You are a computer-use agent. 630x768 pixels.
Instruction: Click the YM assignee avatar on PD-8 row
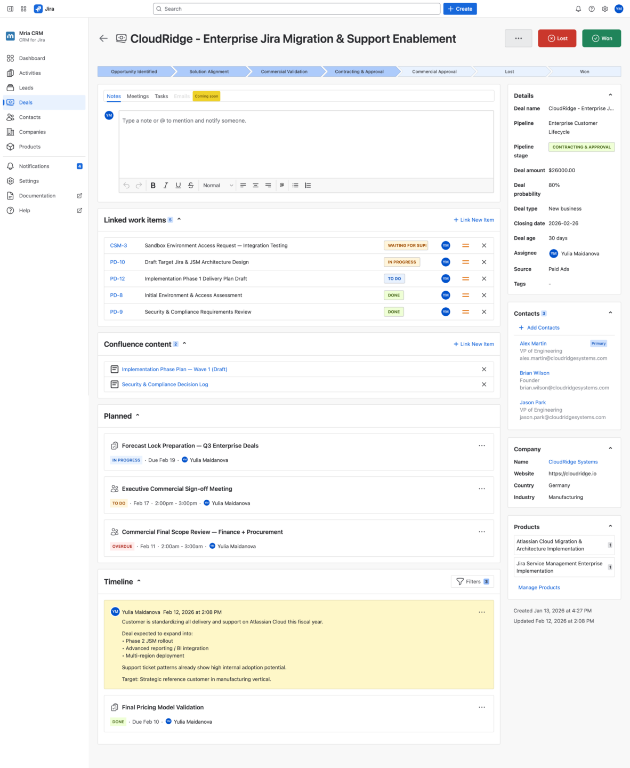coord(446,295)
